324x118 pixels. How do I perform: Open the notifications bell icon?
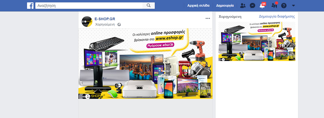pos(262,6)
